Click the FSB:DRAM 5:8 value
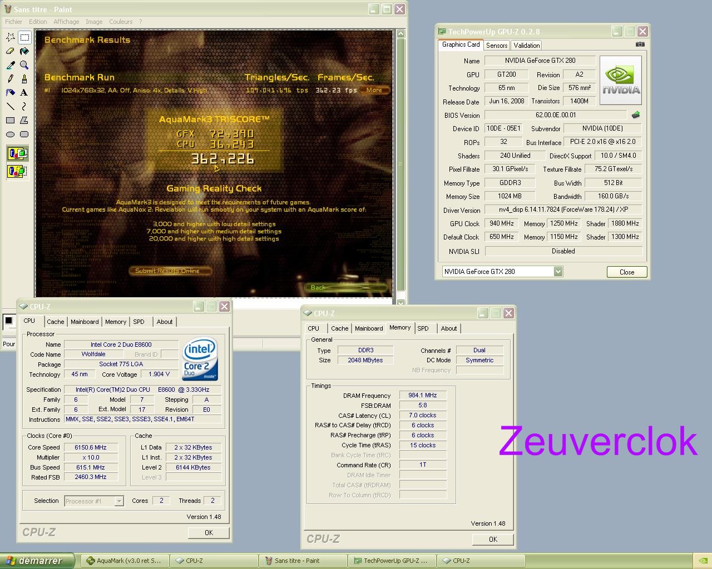The width and height of the screenshot is (712, 569). 423,405
